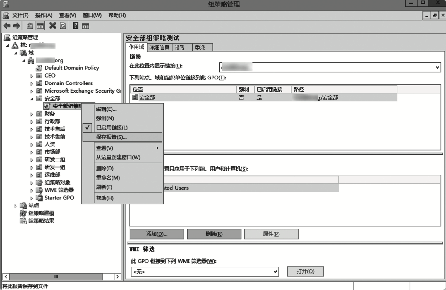Click the Help question mark toolbar icon
The image size is (446, 290).
click(75, 26)
